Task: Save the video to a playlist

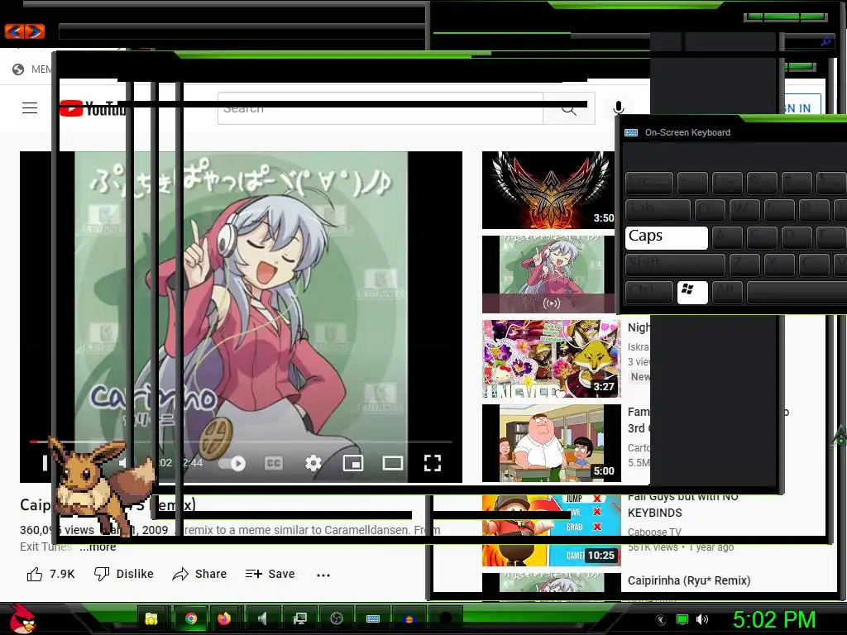Action: pos(270,574)
